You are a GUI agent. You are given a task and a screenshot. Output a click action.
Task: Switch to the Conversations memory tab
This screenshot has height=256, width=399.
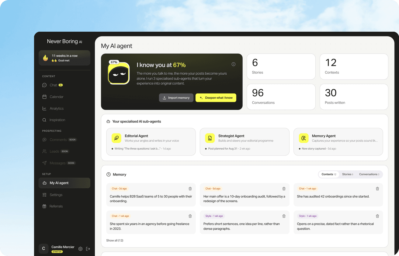pyautogui.click(x=369, y=174)
